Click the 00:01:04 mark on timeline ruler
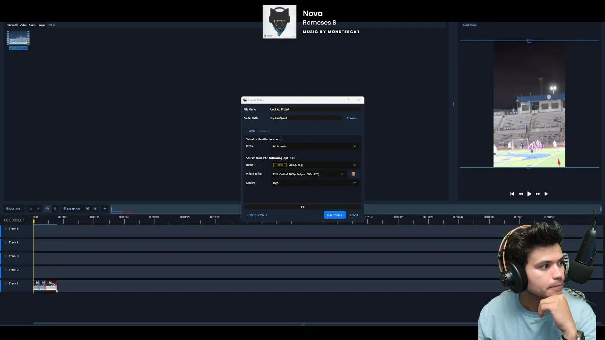605x340 pixels. click(154, 217)
